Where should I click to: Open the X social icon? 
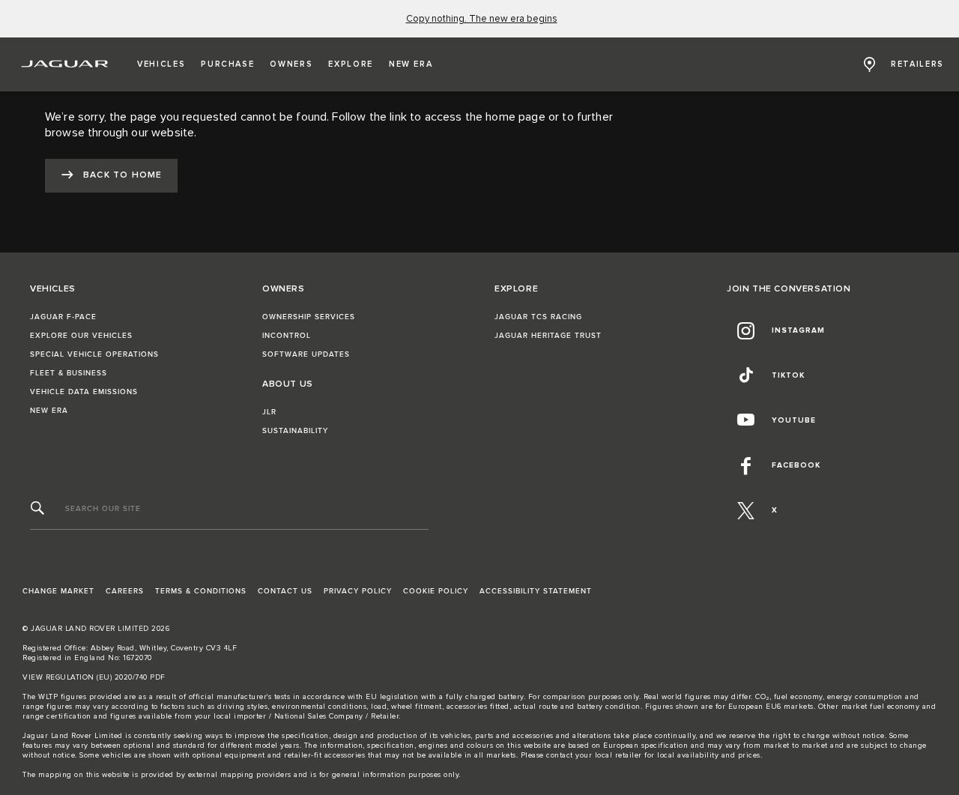(x=745, y=510)
